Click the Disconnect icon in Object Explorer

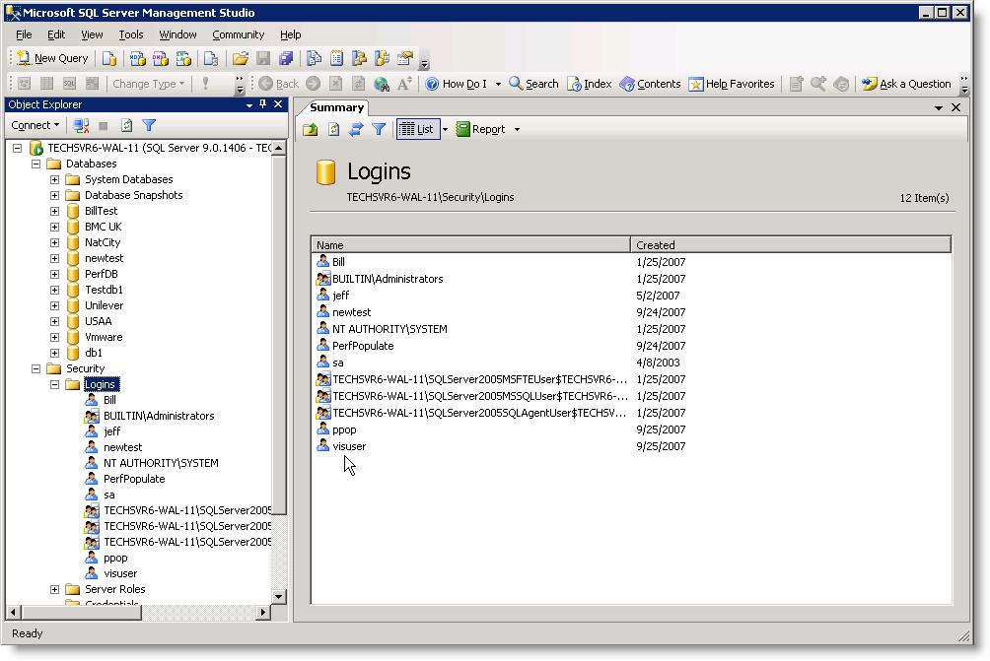pyautogui.click(x=81, y=125)
